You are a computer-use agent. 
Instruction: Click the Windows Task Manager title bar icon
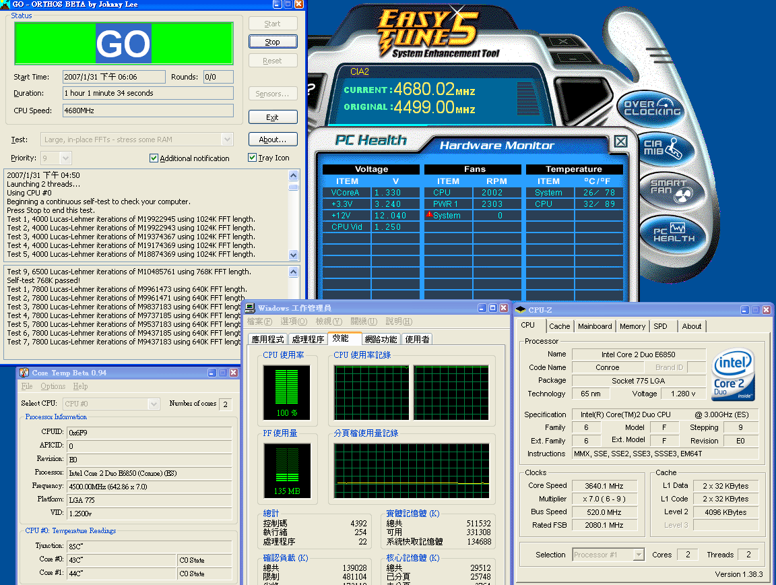point(251,308)
